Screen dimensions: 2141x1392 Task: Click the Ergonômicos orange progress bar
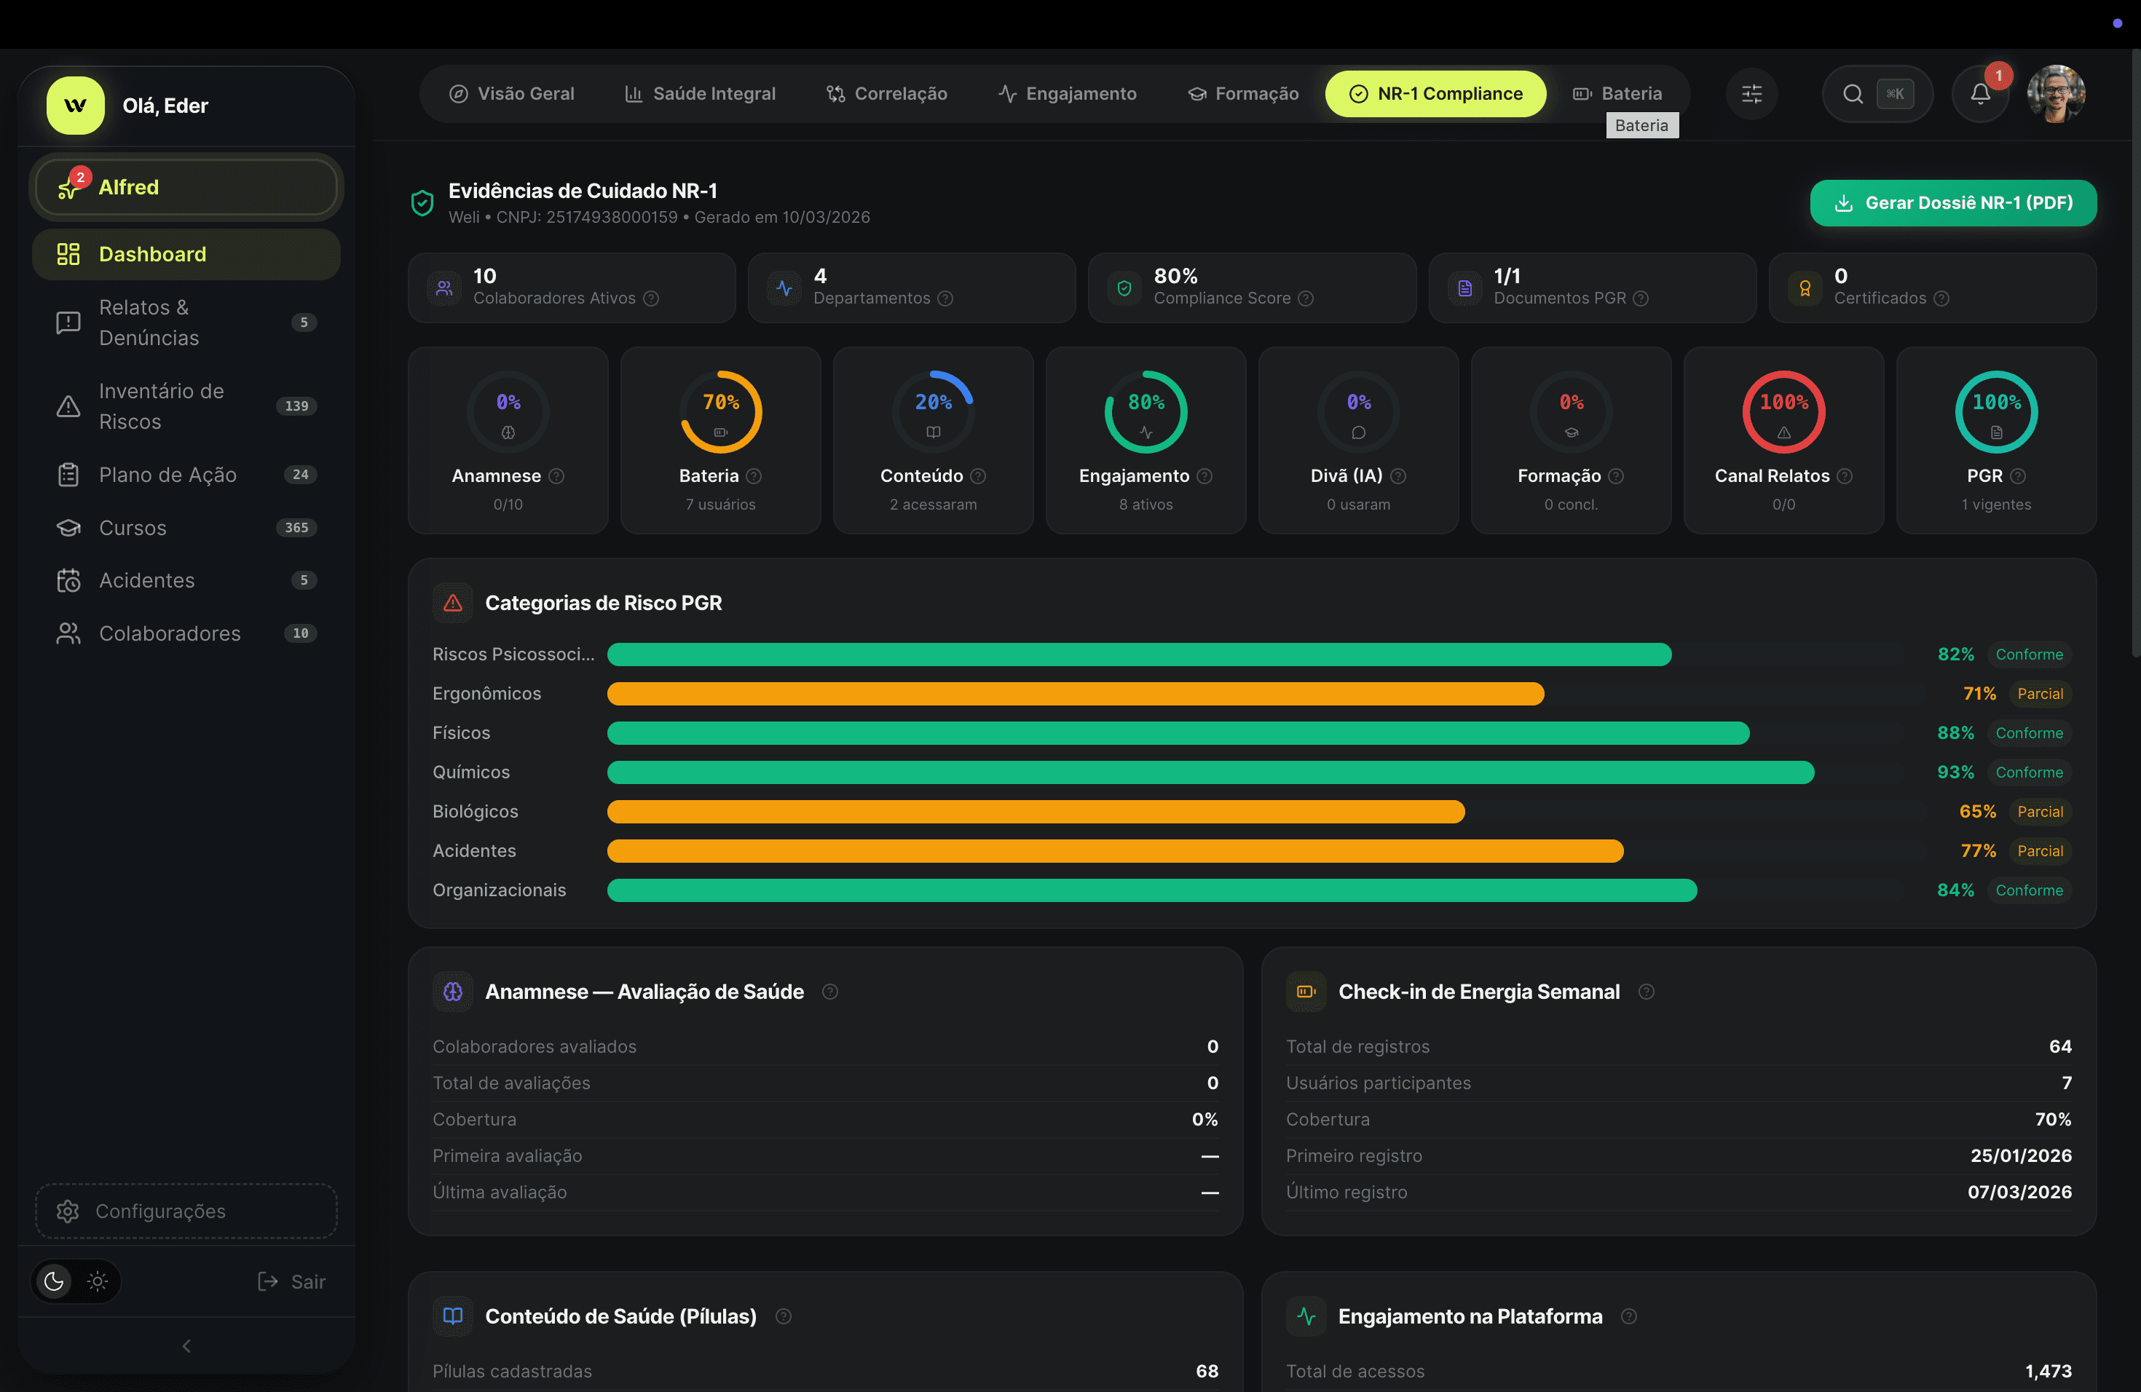[x=1076, y=693]
